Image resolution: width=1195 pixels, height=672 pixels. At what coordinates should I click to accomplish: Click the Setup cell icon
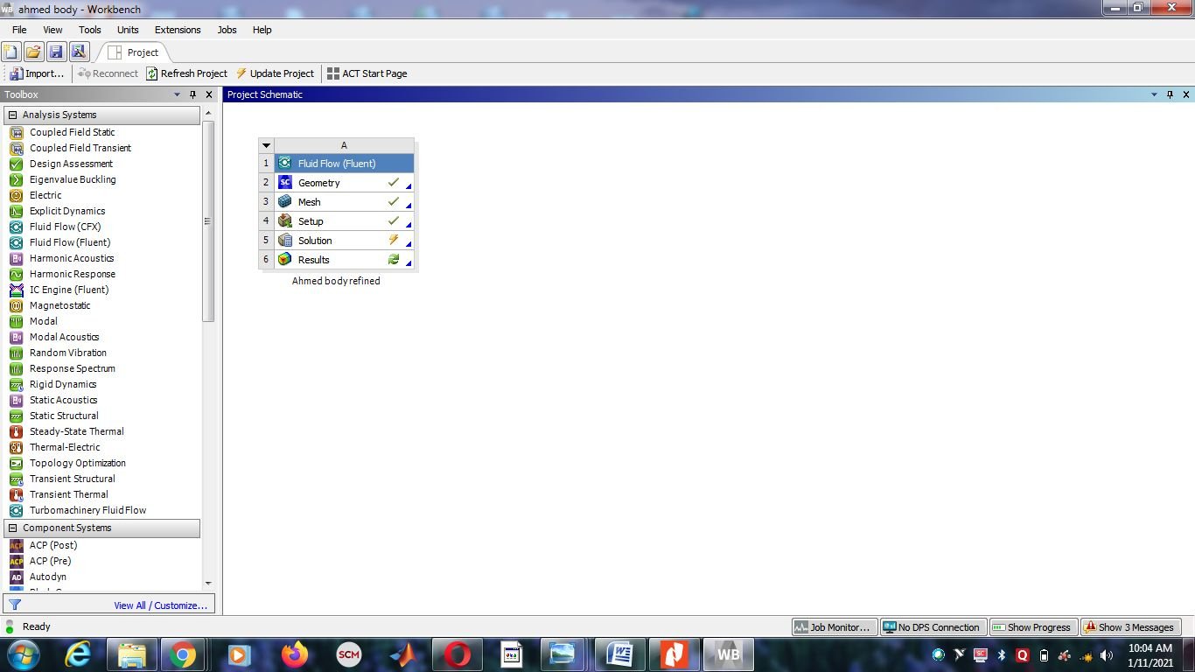[x=284, y=220]
